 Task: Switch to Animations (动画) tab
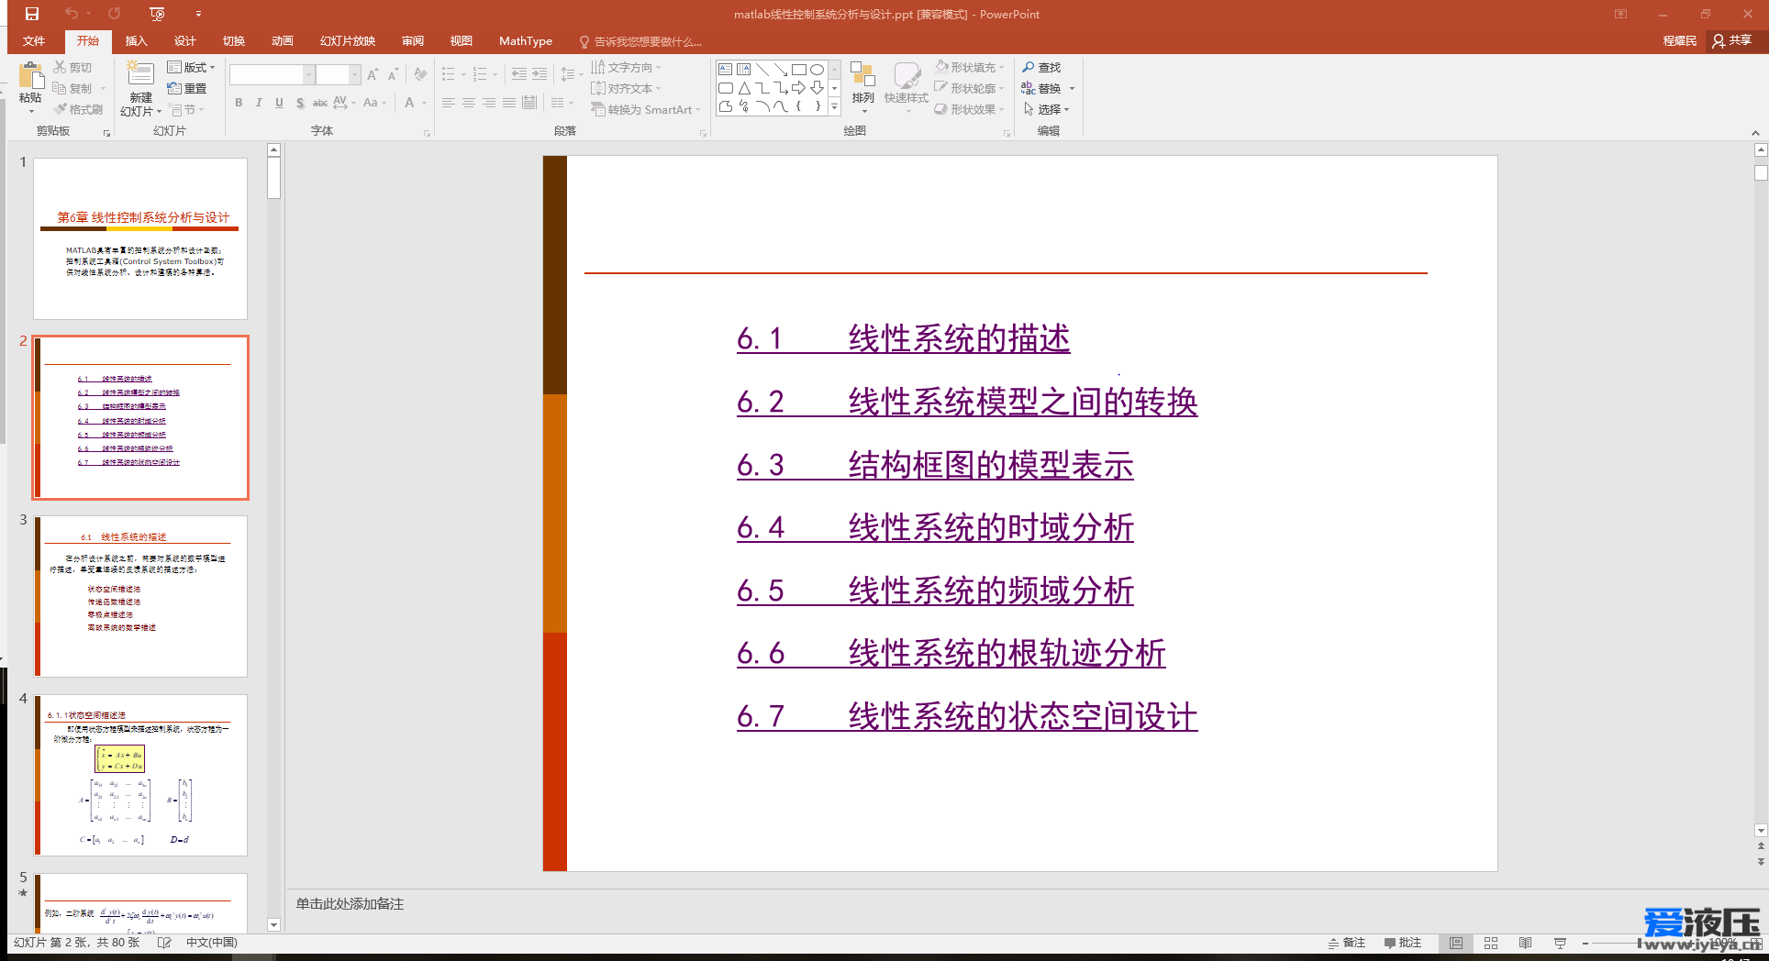coord(282,41)
